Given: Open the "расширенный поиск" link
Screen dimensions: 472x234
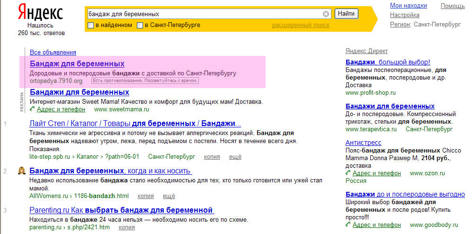Looking at the screenshot, I should [301, 25].
